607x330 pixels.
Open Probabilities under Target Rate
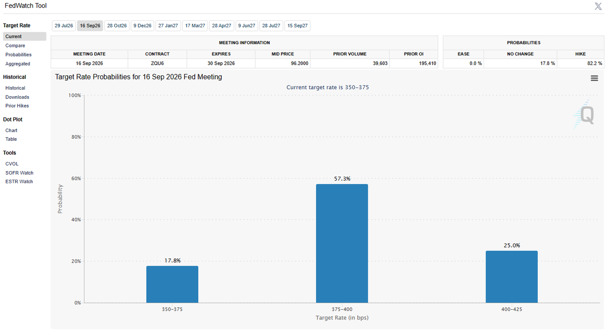tap(18, 55)
